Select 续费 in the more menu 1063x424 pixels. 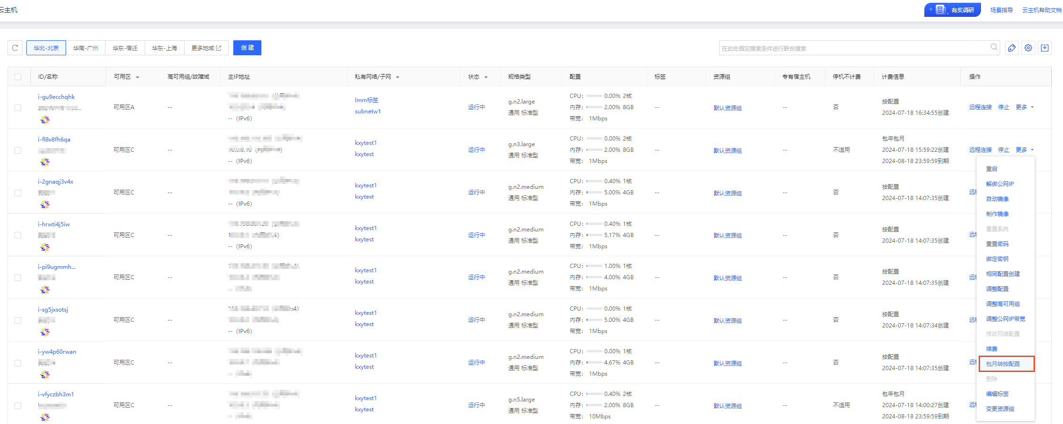[x=992, y=349]
